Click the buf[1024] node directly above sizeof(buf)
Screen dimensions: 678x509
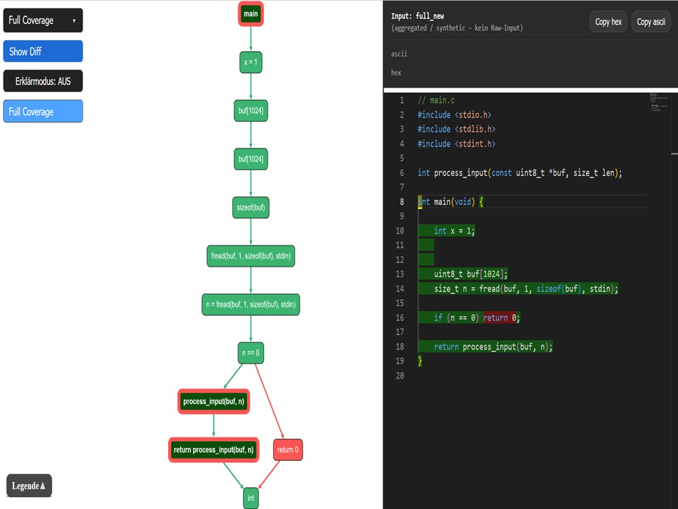[x=251, y=159]
